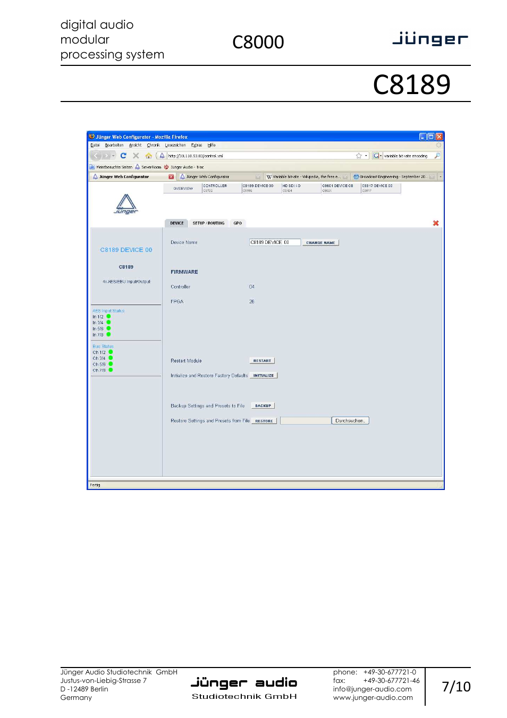Click the Ch 5/6 bus status indicator

111,364
